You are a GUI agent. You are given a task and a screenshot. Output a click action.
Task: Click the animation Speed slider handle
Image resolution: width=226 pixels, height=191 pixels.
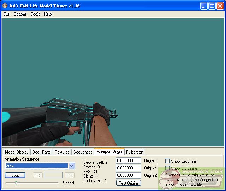[x=16, y=183]
